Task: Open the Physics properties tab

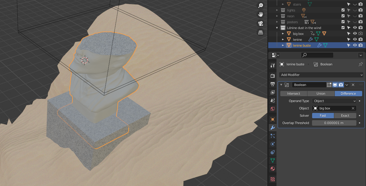Action: [x=273, y=144]
